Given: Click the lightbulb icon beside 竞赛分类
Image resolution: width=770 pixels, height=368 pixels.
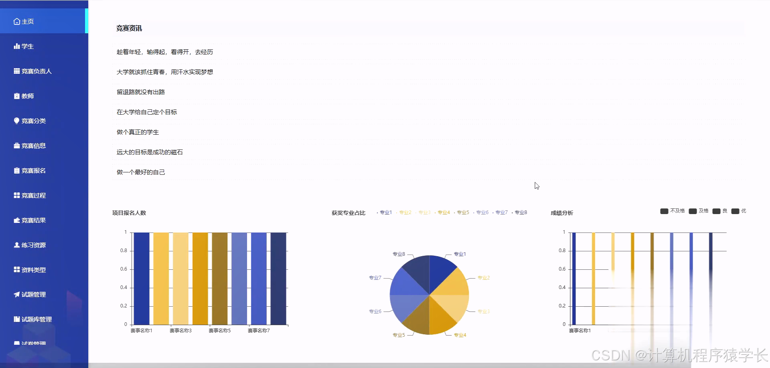Looking at the screenshot, I should click(x=16, y=121).
